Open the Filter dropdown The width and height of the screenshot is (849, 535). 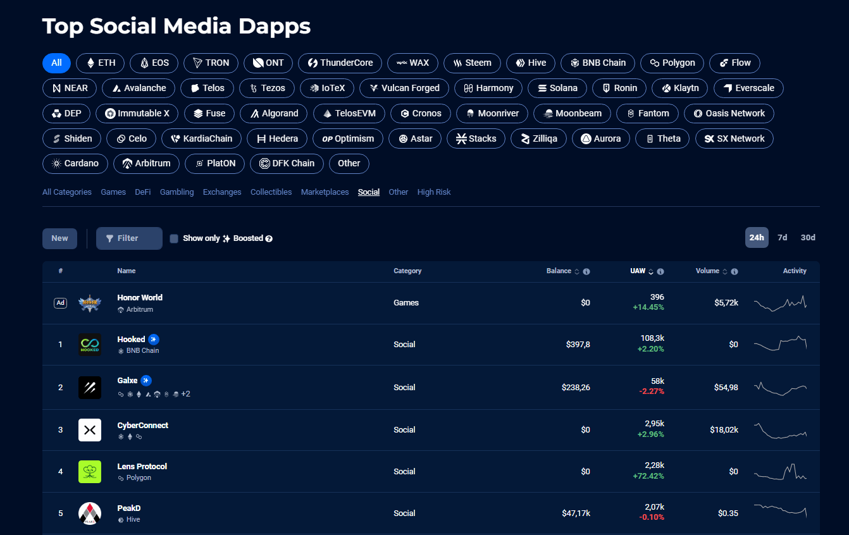pos(129,238)
